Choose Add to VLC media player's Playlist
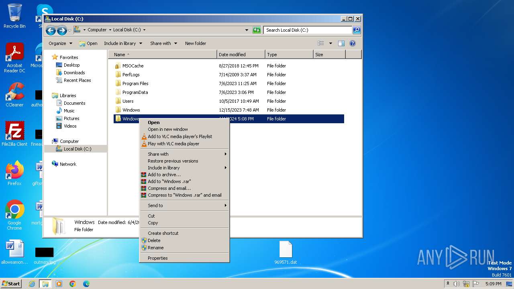Screen dimensions: 514x289 coord(184,136)
